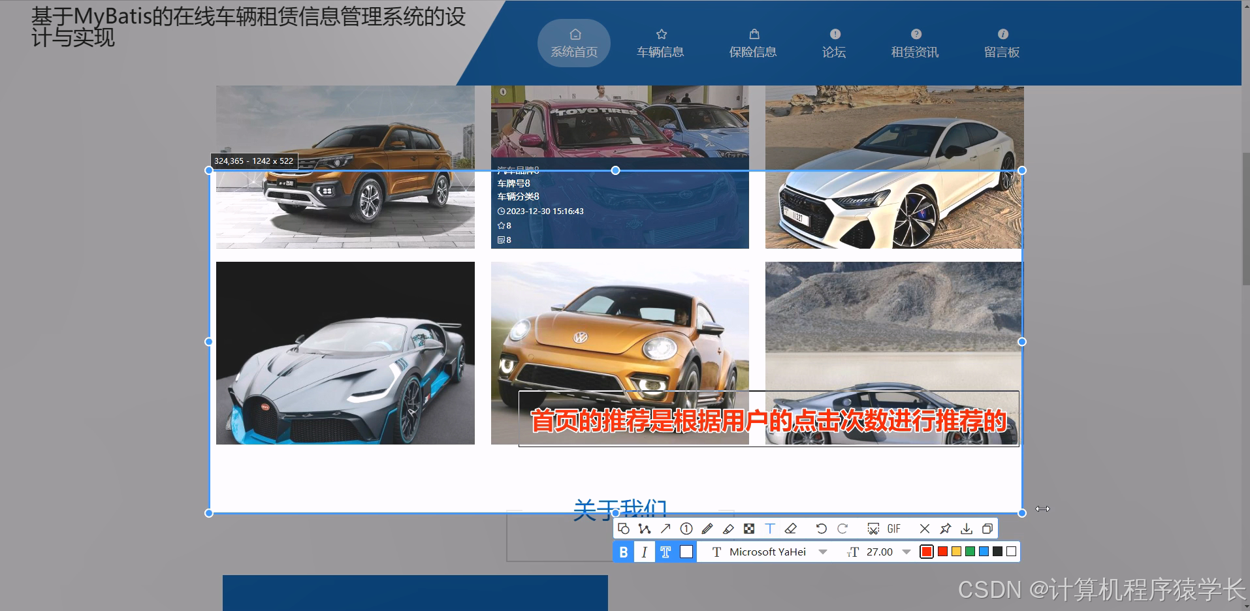Select the highlighter tool
1250x611 pixels.
[x=728, y=529]
